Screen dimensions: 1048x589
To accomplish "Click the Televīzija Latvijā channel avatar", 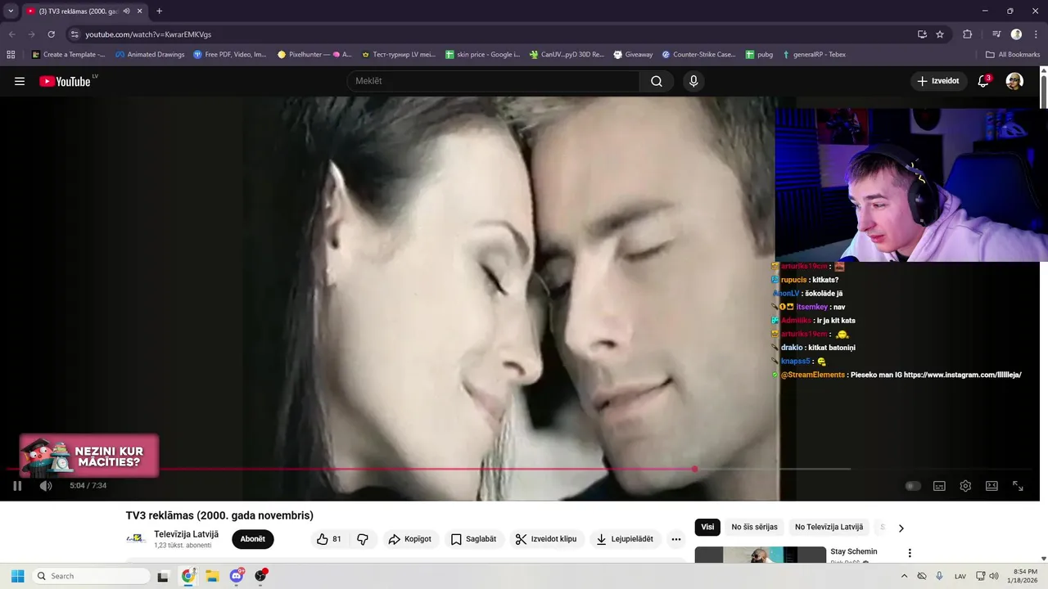I will tap(136, 539).
